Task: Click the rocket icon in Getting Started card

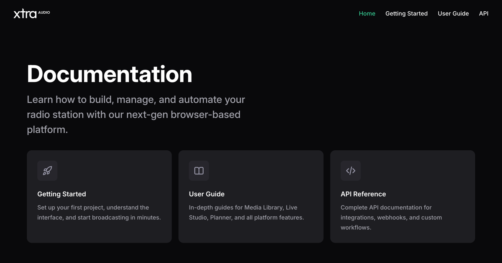Action: tap(47, 171)
